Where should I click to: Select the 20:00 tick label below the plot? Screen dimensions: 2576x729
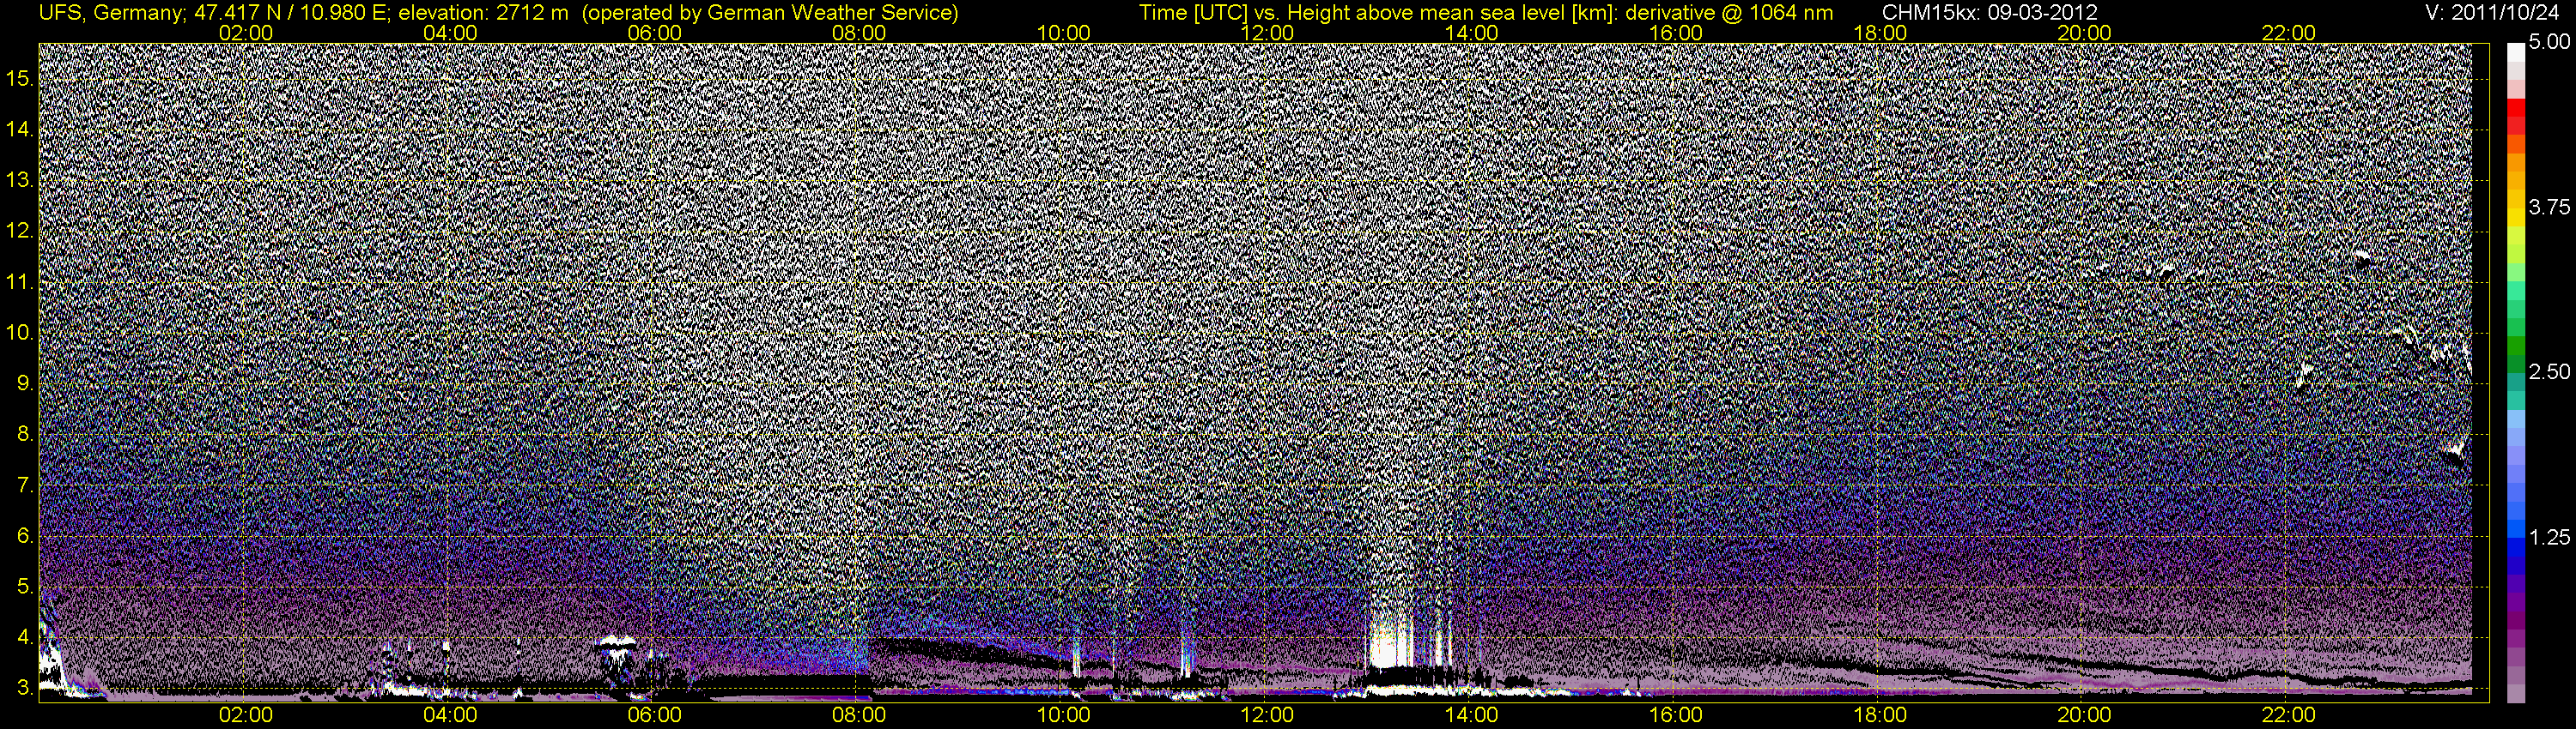pos(2084,715)
